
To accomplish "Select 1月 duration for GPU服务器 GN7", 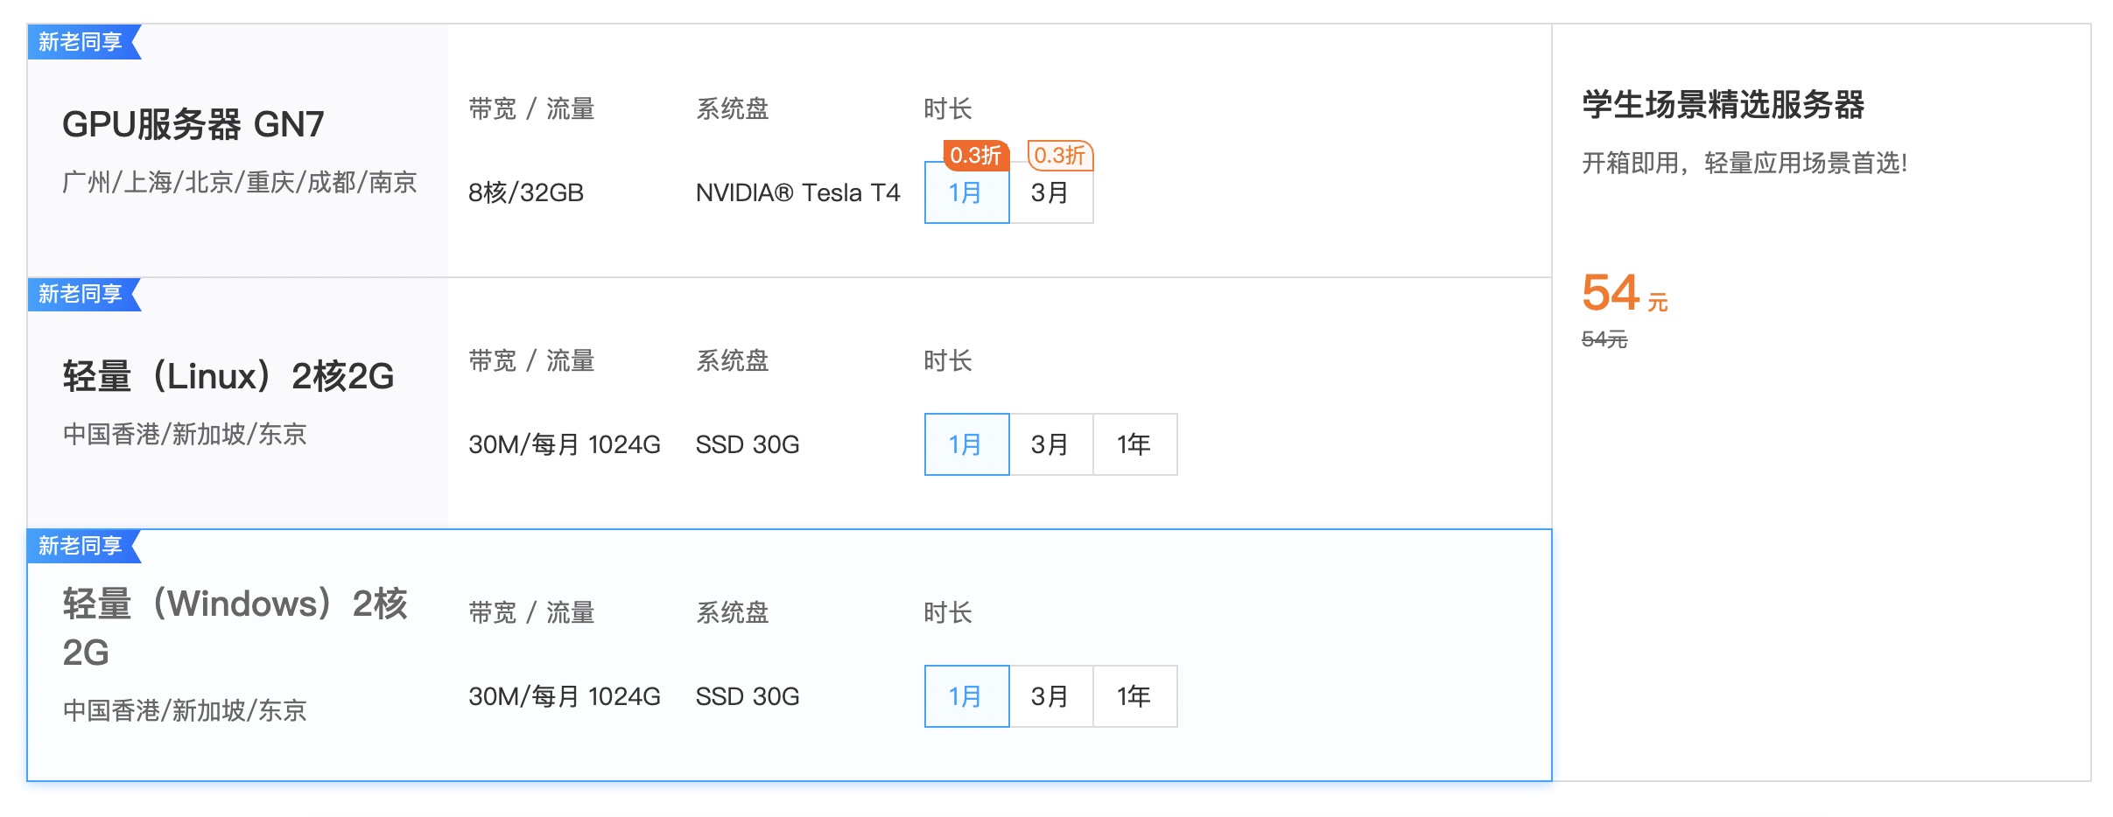I will [965, 194].
